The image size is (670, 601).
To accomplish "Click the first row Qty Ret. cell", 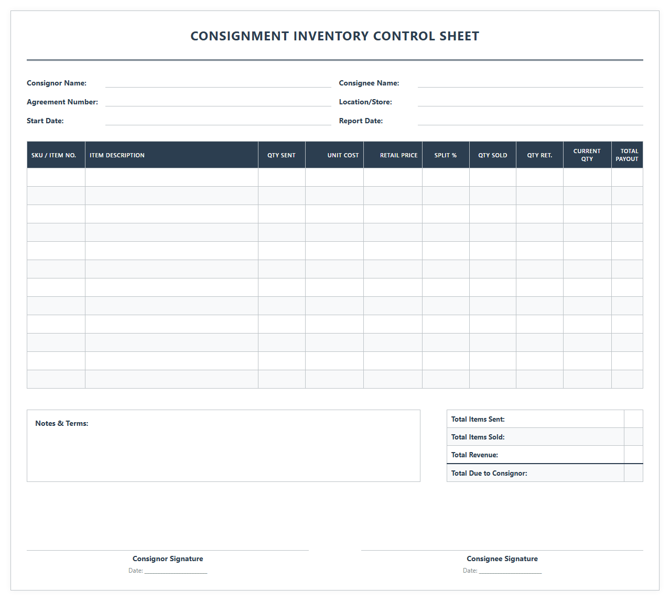I will tap(539, 177).
